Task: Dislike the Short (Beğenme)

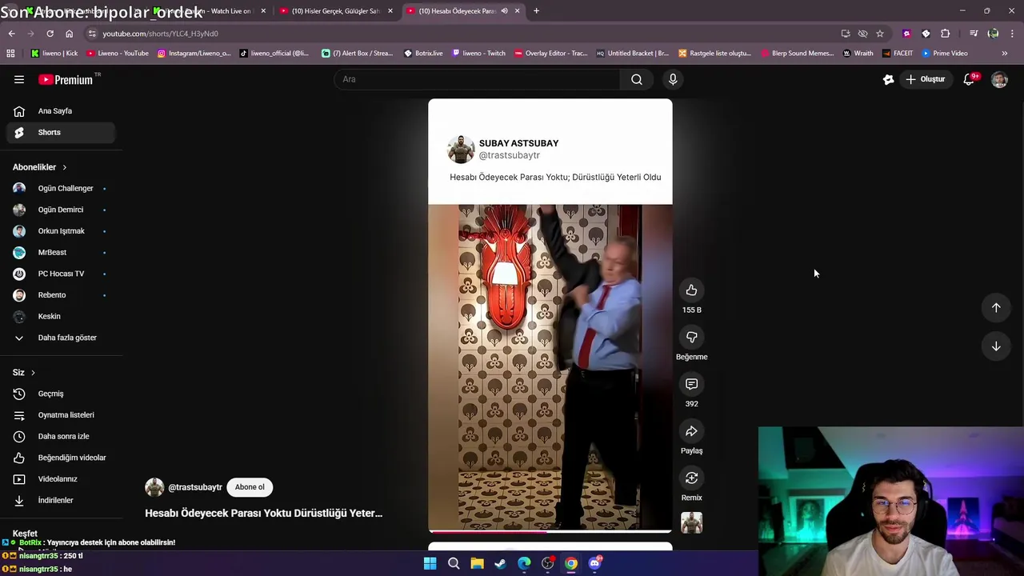Action: (x=691, y=338)
